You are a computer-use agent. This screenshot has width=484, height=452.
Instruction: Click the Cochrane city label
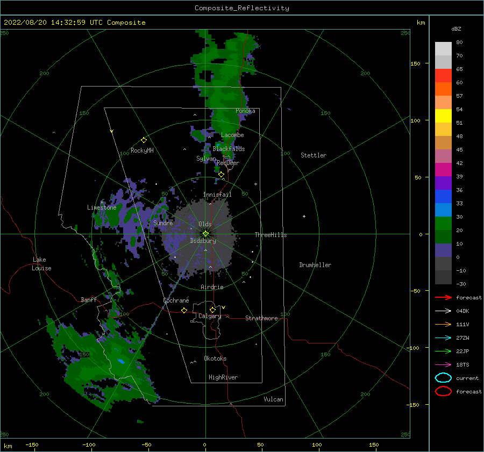(176, 300)
